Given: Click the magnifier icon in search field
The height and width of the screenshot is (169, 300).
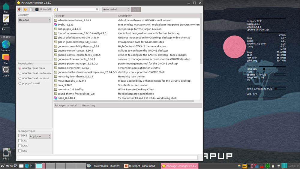Looking at the screenshot, I should (97, 9).
